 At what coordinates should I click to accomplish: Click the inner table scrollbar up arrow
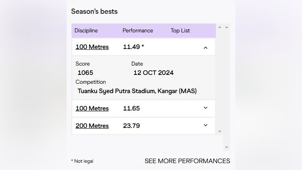click(220, 28)
